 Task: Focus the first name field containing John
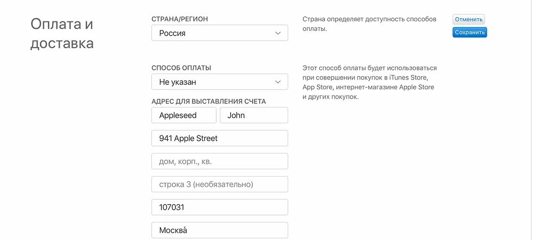tap(254, 115)
